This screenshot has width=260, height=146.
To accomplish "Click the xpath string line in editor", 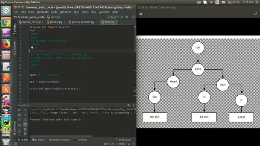I will click(44, 75).
